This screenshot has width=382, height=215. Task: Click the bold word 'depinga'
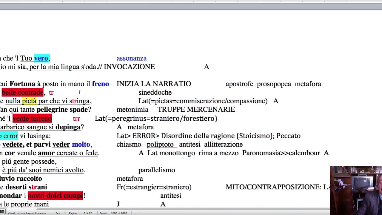(68, 127)
